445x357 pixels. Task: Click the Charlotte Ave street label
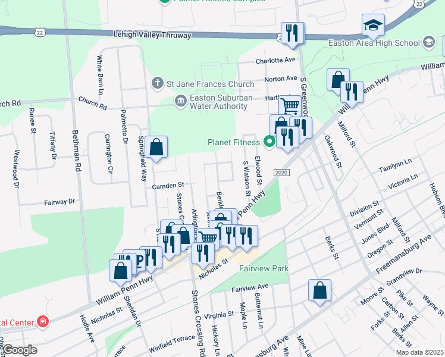coord(275,61)
